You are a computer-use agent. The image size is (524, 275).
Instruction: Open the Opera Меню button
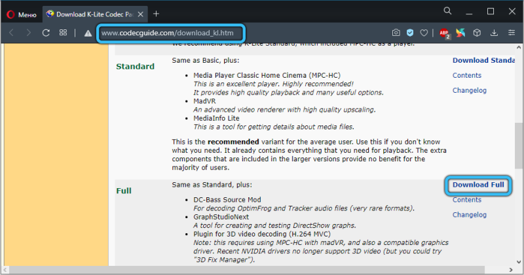[22, 14]
